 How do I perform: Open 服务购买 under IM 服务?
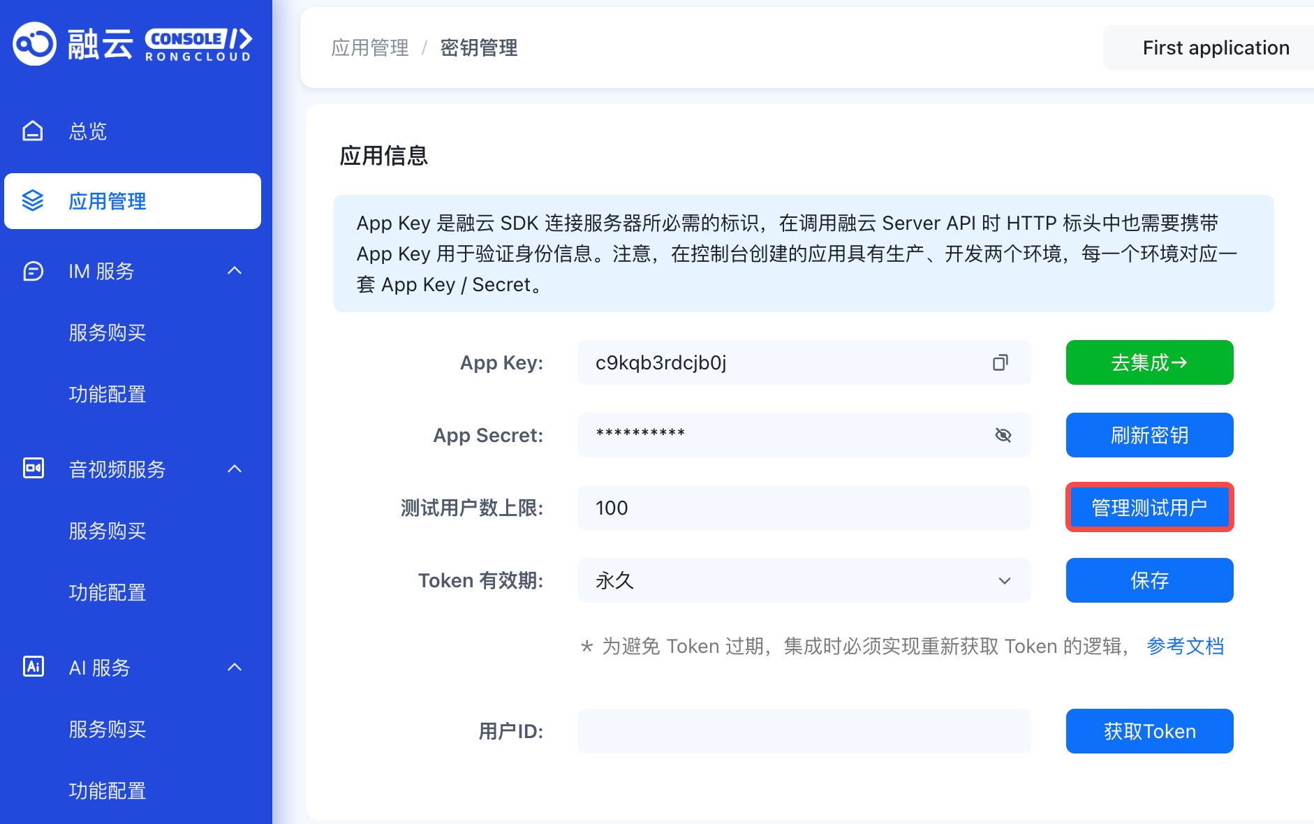point(108,332)
